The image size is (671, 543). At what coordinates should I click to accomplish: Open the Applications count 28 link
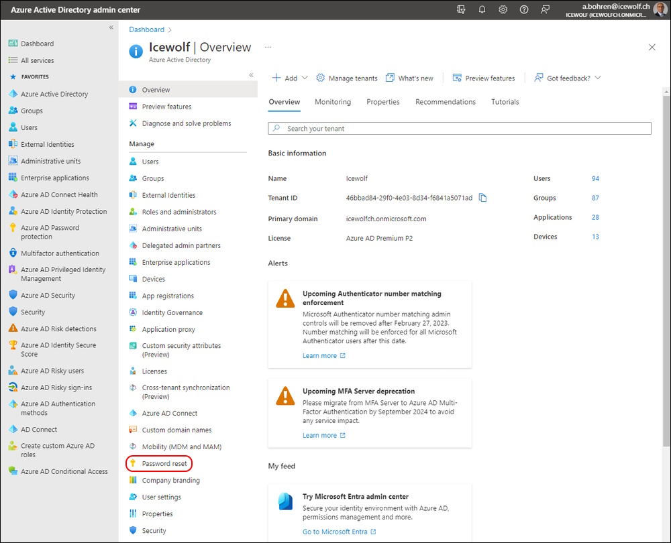pyautogui.click(x=595, y=217)
